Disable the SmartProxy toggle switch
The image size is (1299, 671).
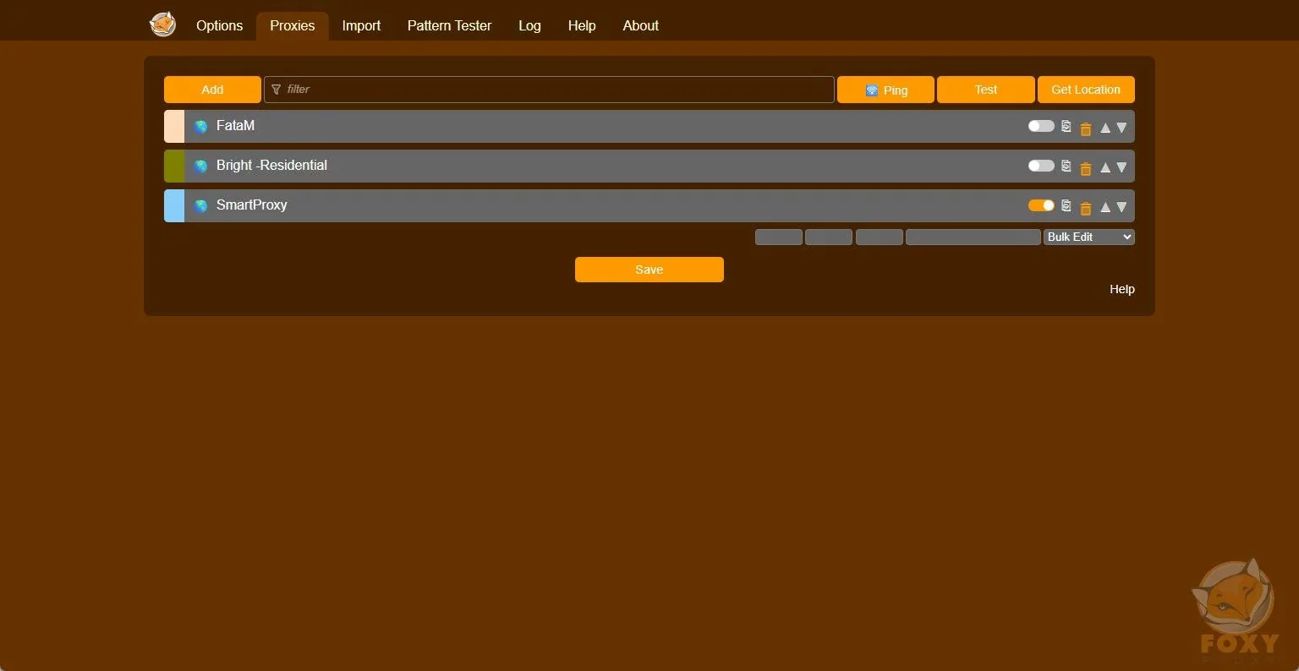click(1041, 205)
